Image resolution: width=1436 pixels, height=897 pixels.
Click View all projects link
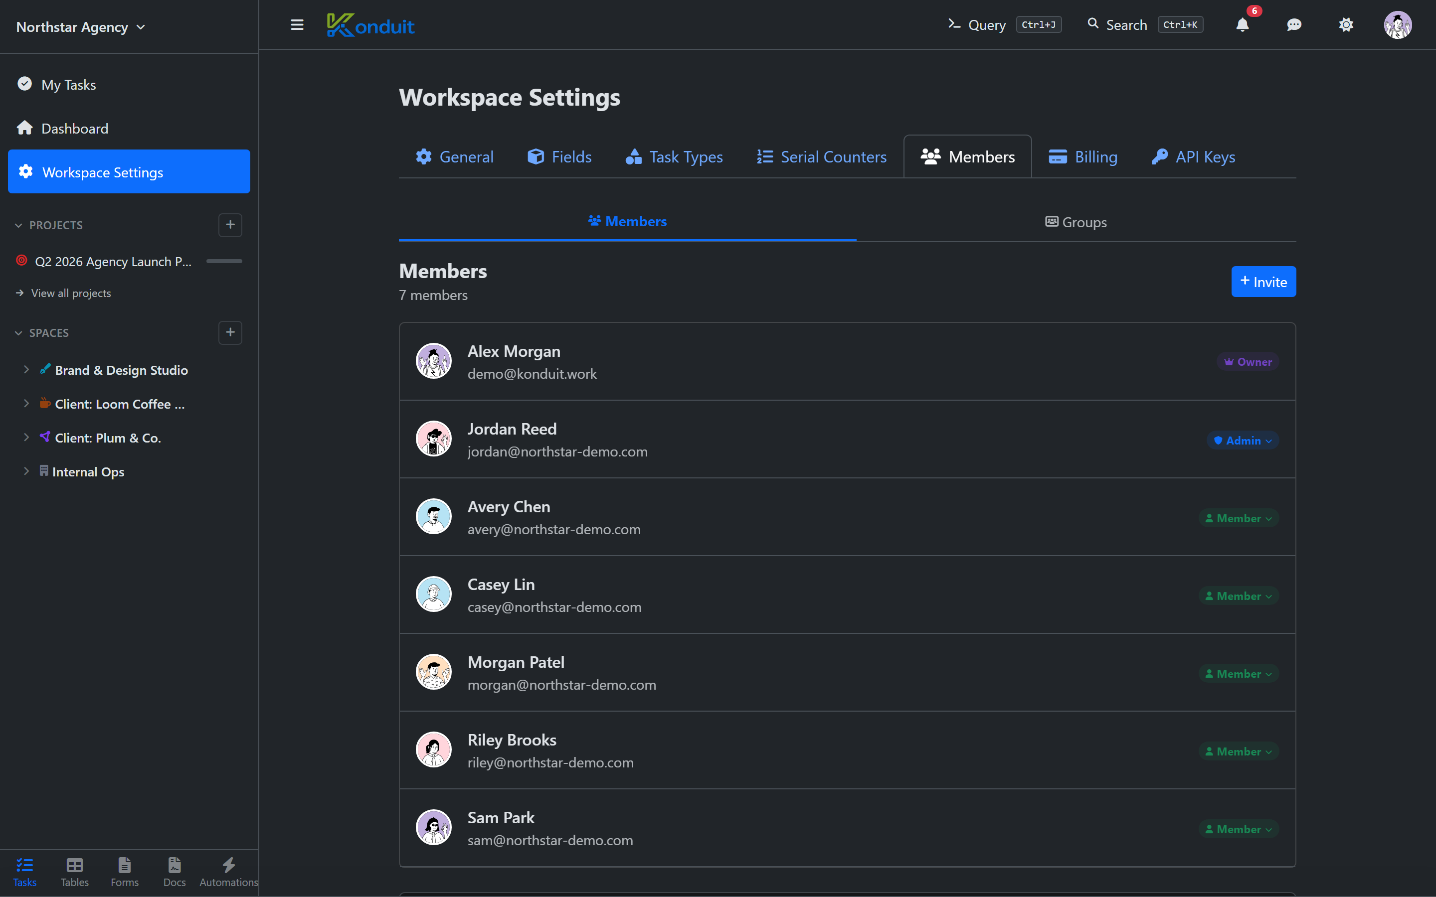[63, 293]
